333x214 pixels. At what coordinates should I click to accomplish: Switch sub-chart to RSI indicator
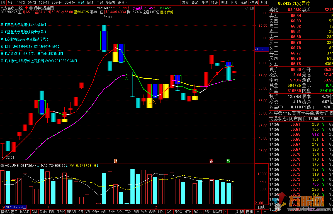coord(136,212)
